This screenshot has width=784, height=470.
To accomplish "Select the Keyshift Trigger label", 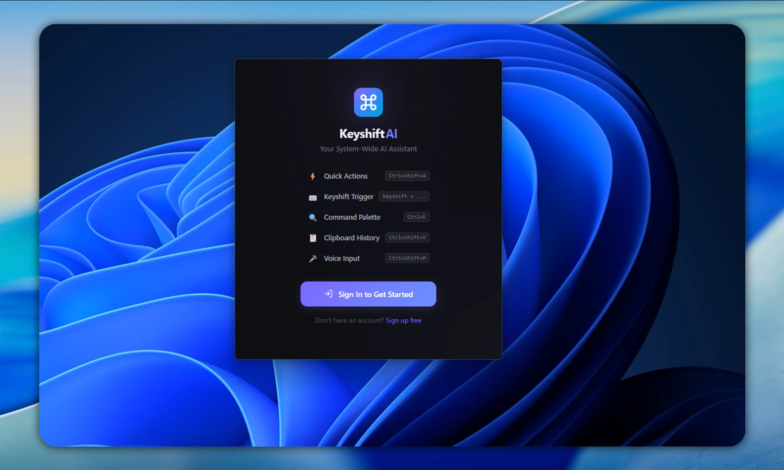I will [x=349, y=197].
